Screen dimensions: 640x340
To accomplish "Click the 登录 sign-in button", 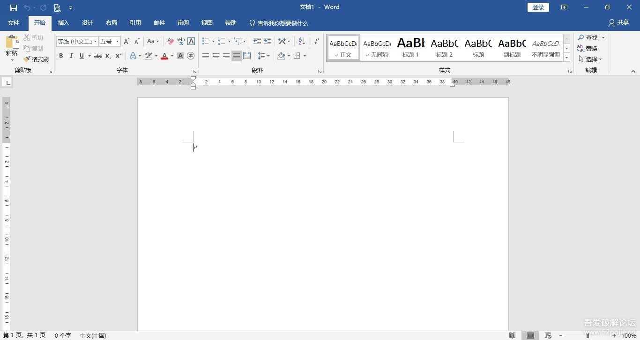I will click(x=538, y=7).
